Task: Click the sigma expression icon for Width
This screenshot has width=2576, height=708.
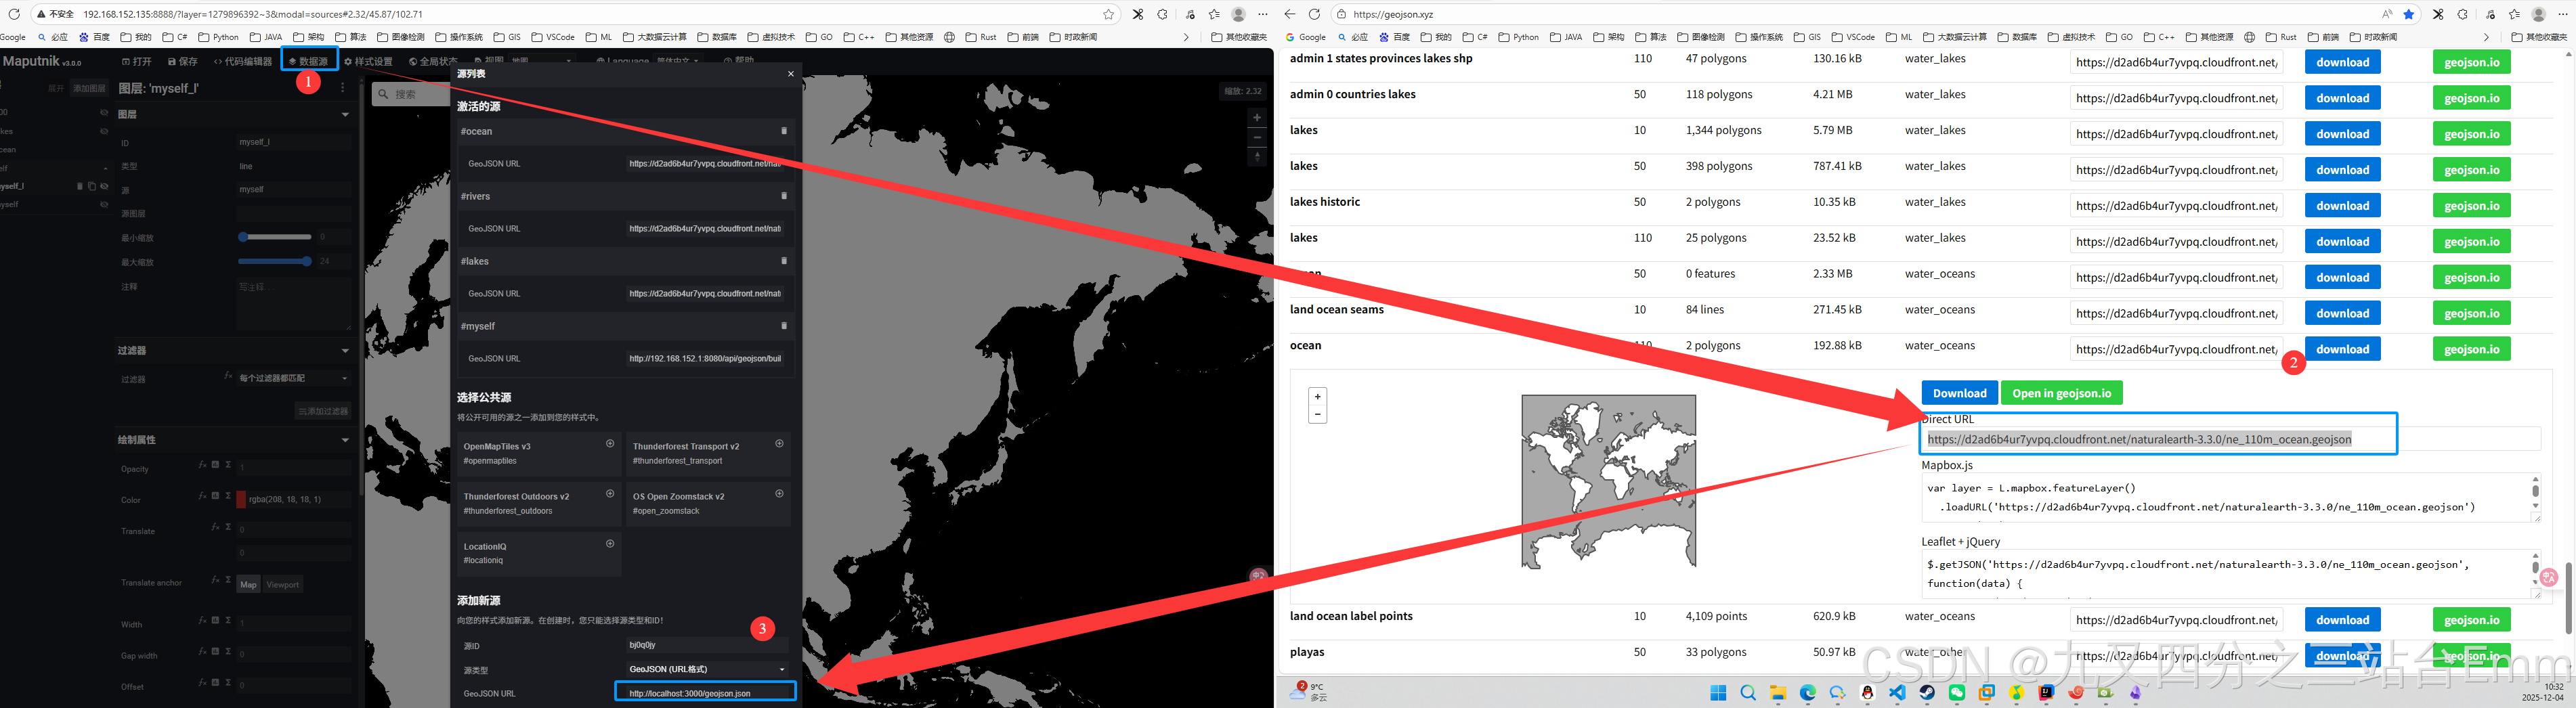Action: (x=228, y=620)
